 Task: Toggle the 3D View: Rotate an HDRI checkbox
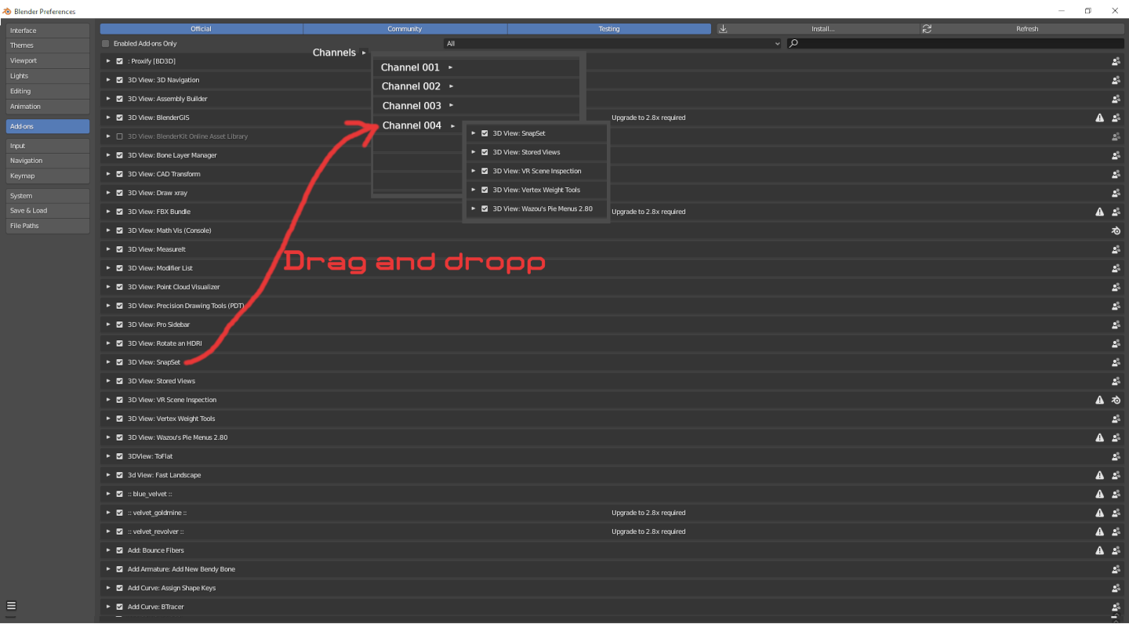tap(120, 343)
